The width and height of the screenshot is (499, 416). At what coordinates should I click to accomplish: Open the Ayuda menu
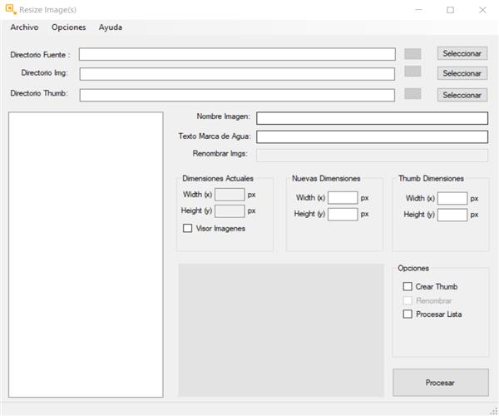point(110,27)
